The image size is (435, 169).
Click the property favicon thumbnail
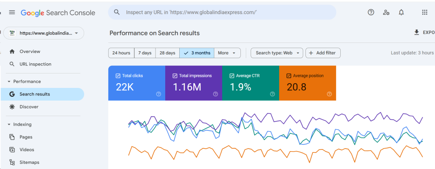click(x=12, y=33)
